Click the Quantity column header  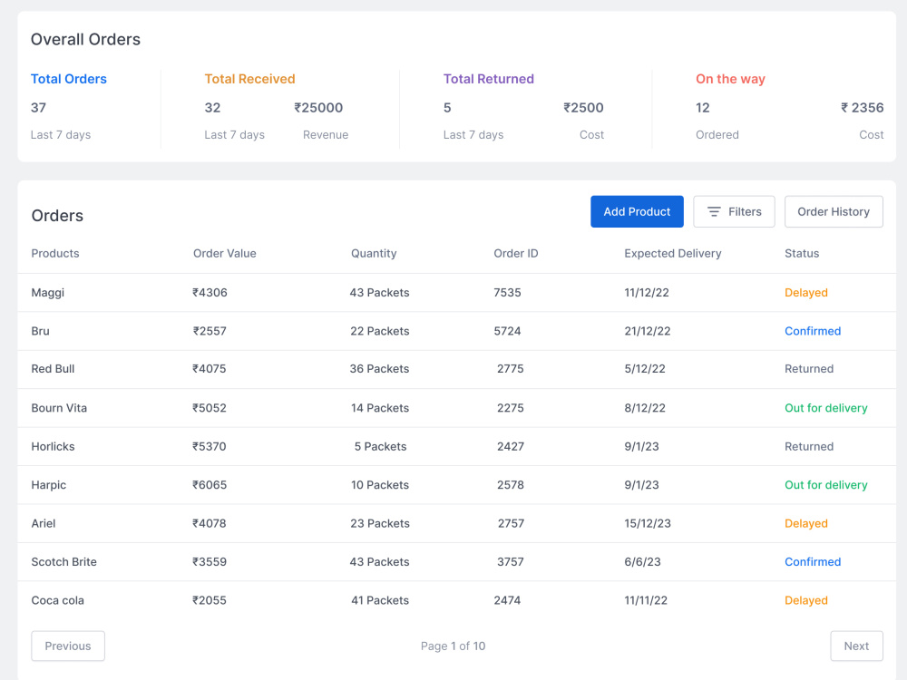click(374, 253)
